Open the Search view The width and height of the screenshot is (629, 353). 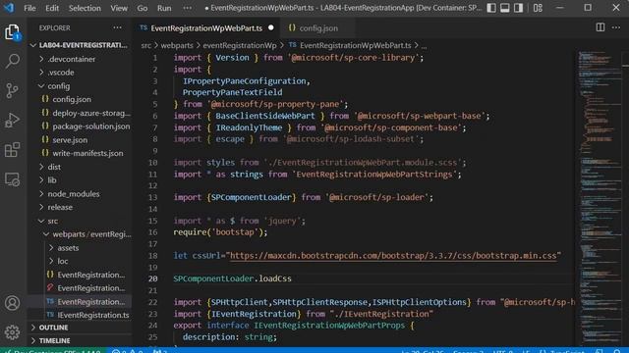tap(13, 61)
